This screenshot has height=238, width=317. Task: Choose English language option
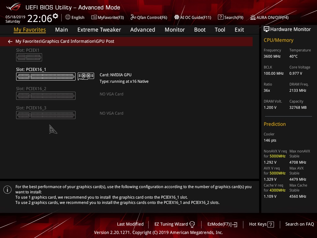(78, 18)
